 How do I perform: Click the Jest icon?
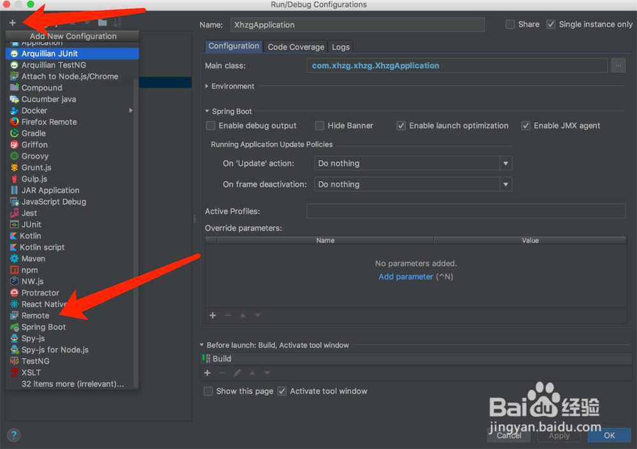pos(14,213)
